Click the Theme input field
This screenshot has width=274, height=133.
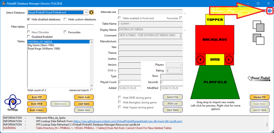click(150, 53)
